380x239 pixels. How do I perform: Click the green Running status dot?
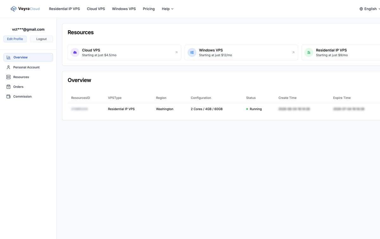click(247, 109)
